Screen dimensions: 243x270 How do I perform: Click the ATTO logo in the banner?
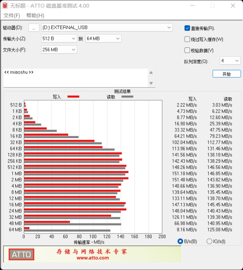pos(21,254)
